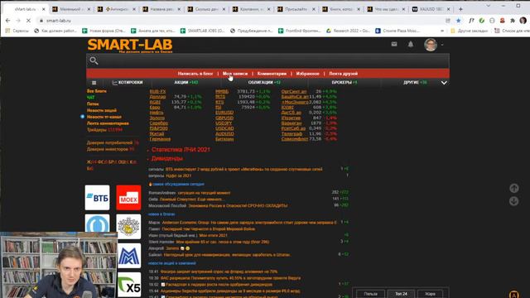Click the Нефть quote link
The image size is (530, 298).
pos(157,113)
